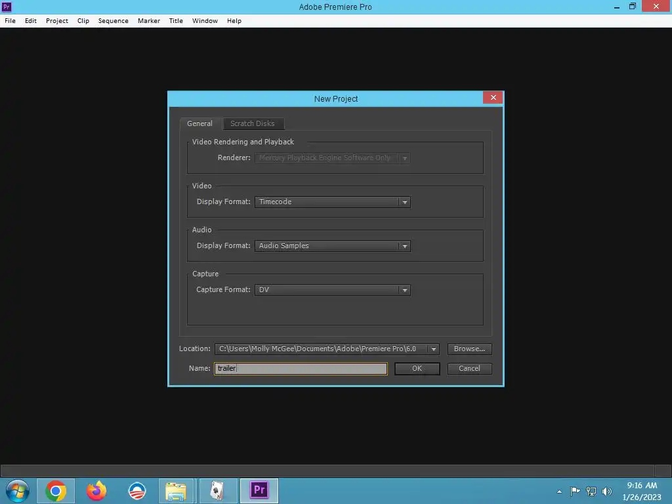This screenshot has width=672, height=504.
Task: Open the Location path dropdown
Action: pos(327,349)
